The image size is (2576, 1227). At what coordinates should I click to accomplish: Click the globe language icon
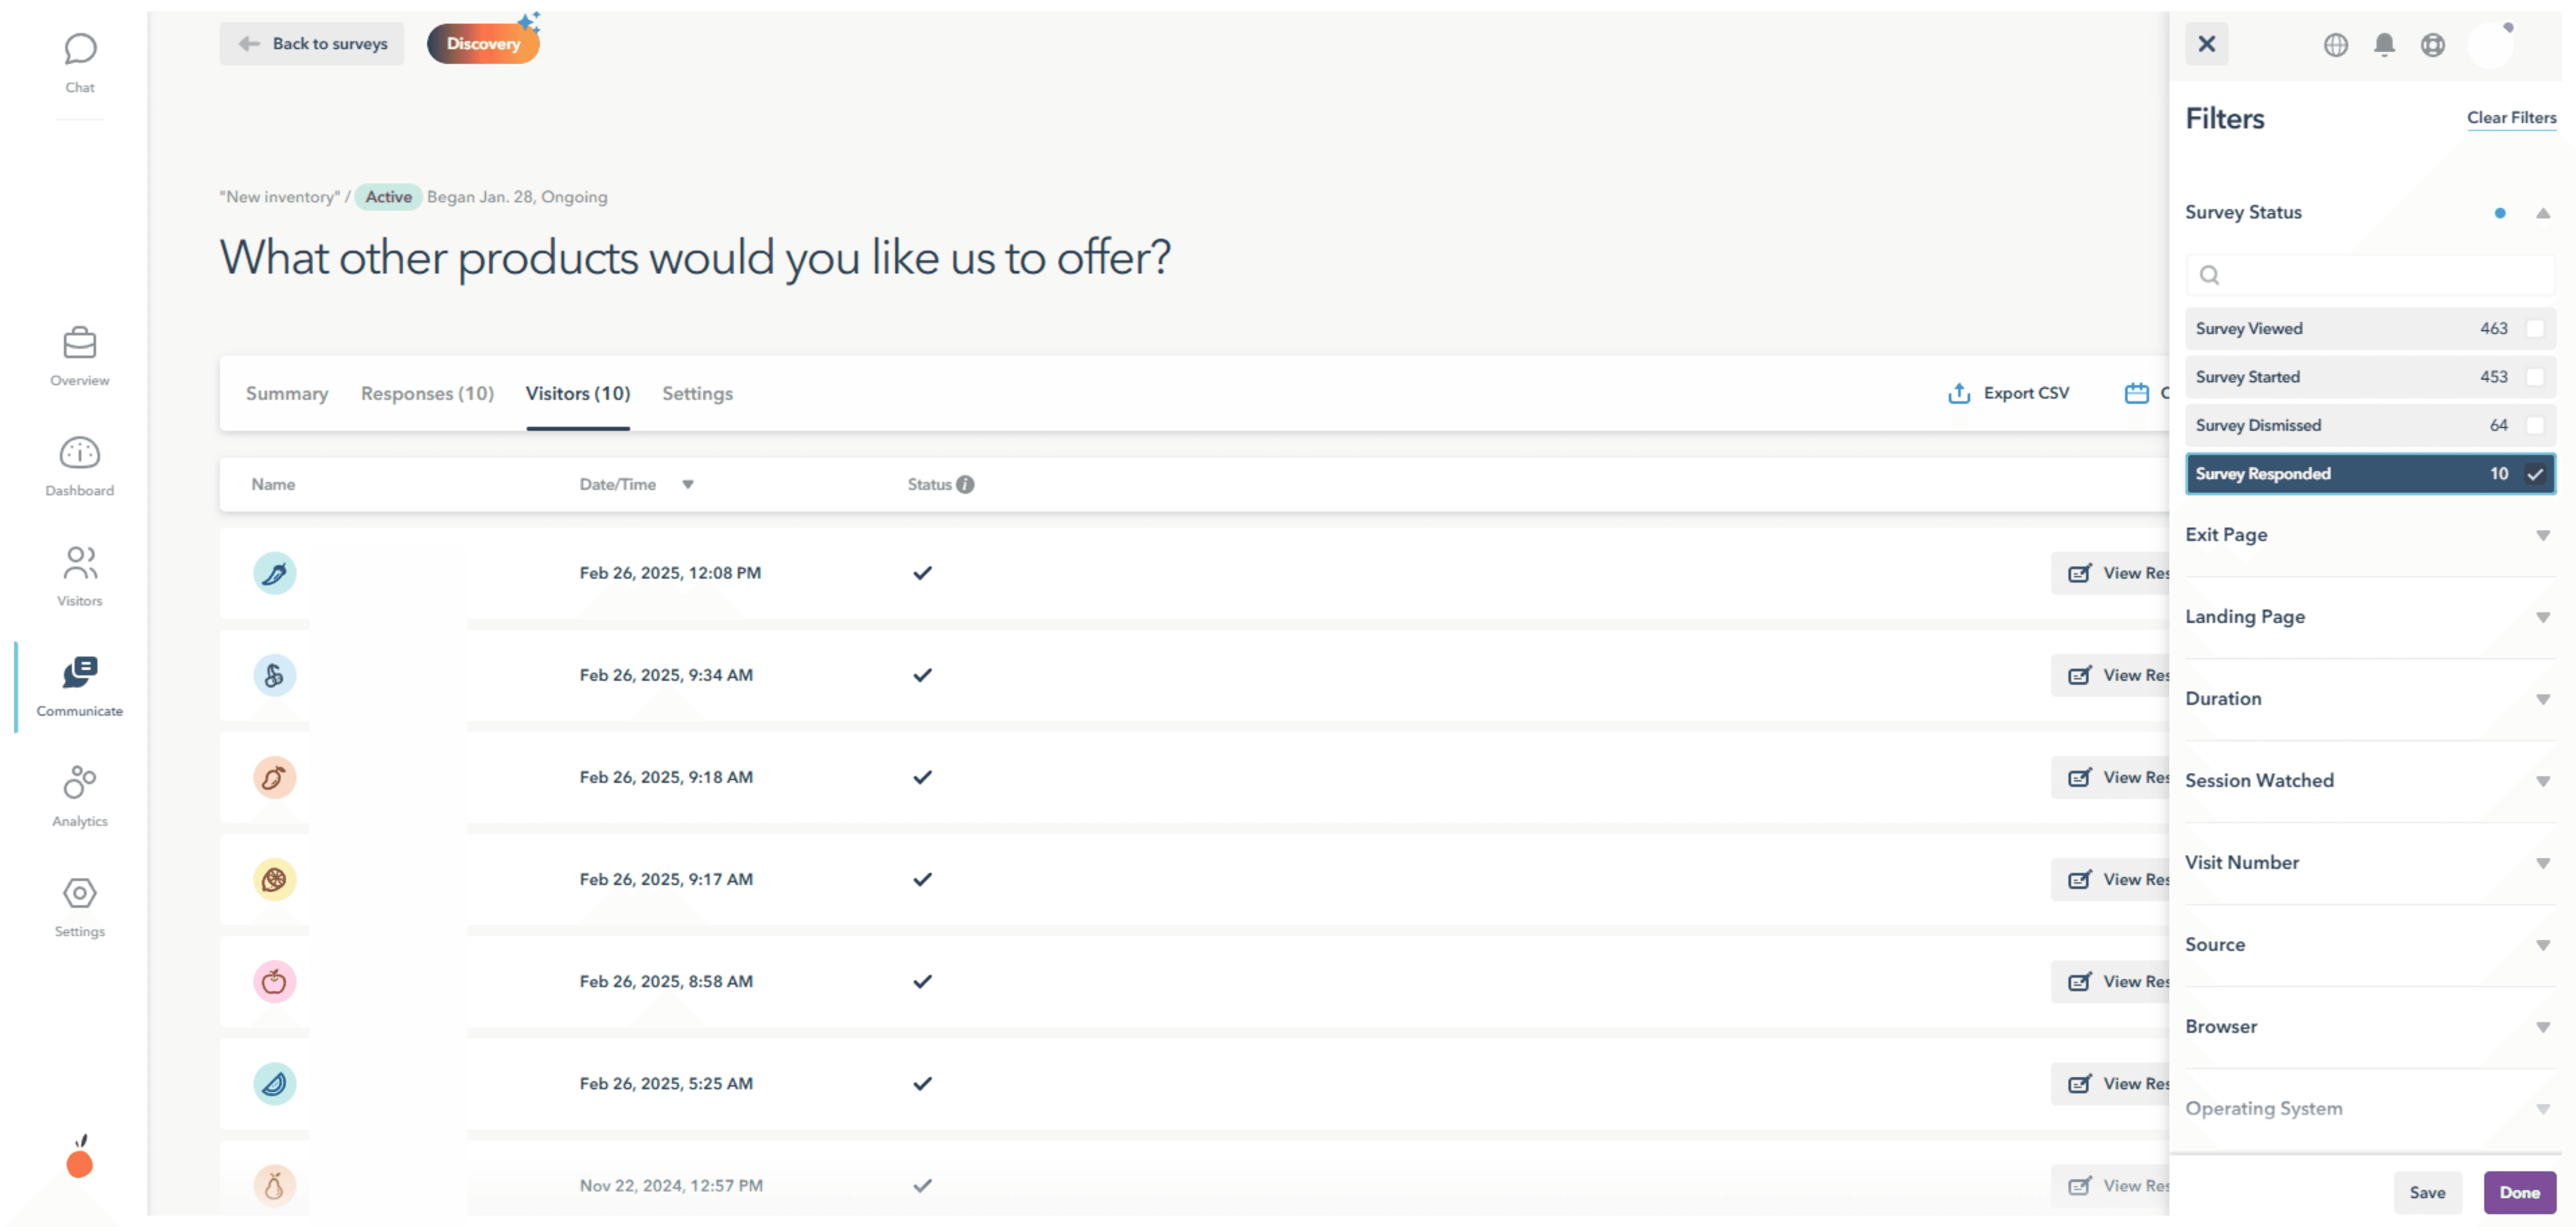click(2335, 44)
